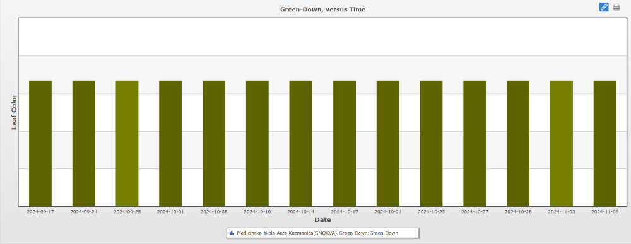Click the legend series bar-chart icon
The height and width of the screenshot is (244, 631).
click(x=232, y=233)
